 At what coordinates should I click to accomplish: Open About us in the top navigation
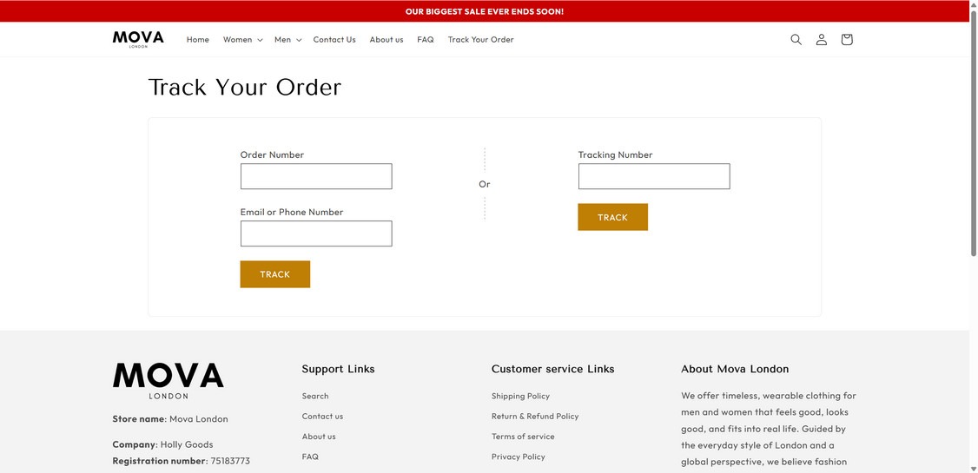[387, 39]
